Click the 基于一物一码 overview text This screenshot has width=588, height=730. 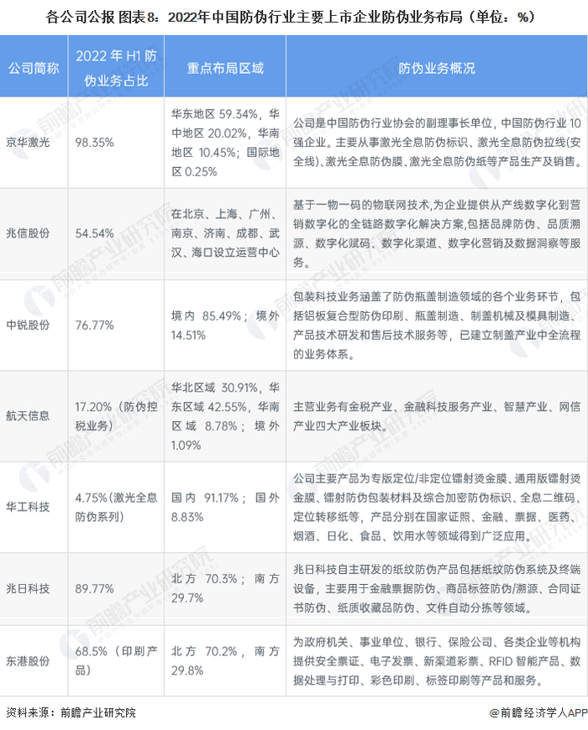[437, 233]
